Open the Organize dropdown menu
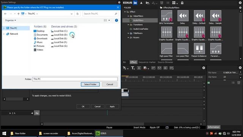Viewport: 243px width, 137px height. tap(10, 20)
